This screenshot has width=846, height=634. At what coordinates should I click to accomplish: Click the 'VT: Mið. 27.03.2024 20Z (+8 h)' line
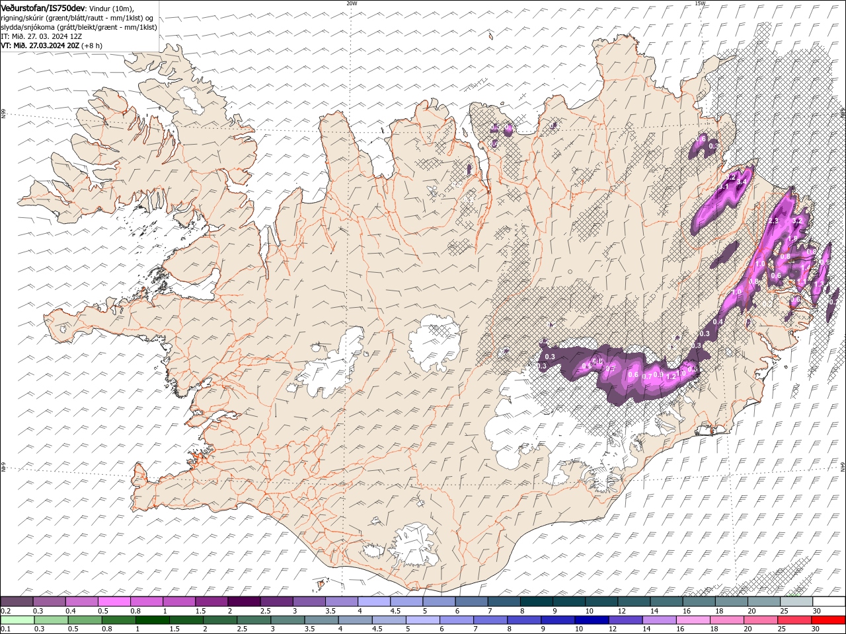(x=52, y=46)
